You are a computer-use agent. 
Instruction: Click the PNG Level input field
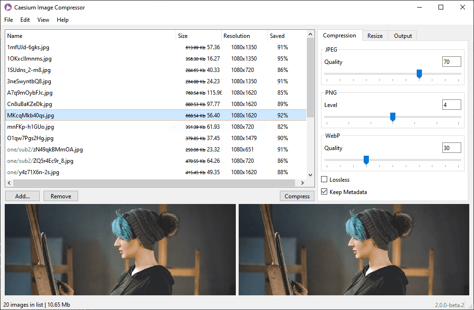tap(451, 105)
